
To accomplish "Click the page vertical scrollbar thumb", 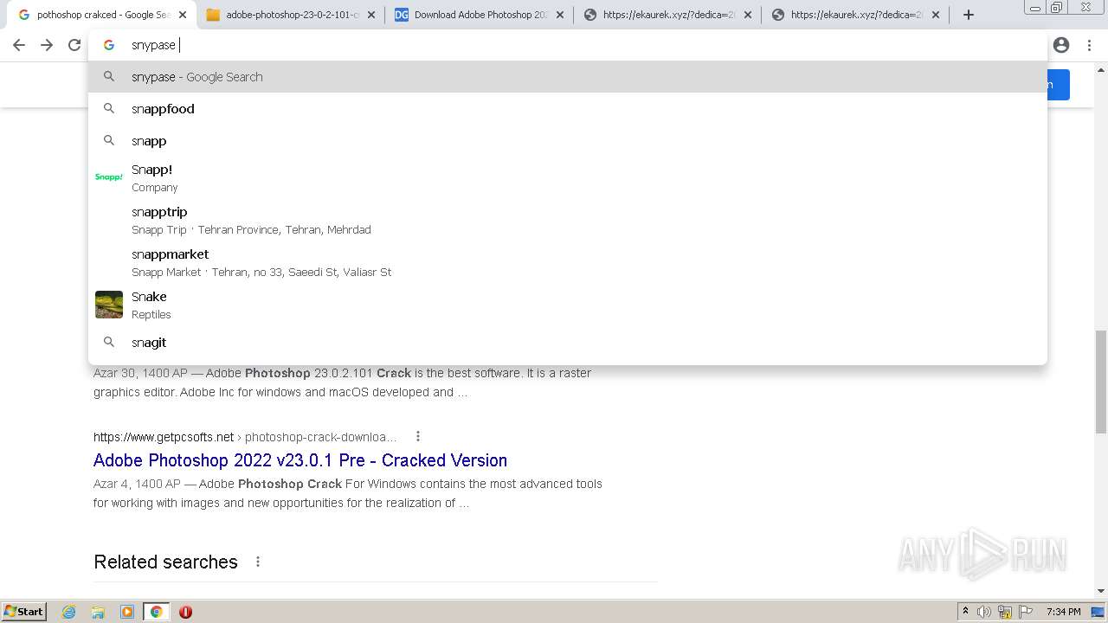I will click(1101, 382).
